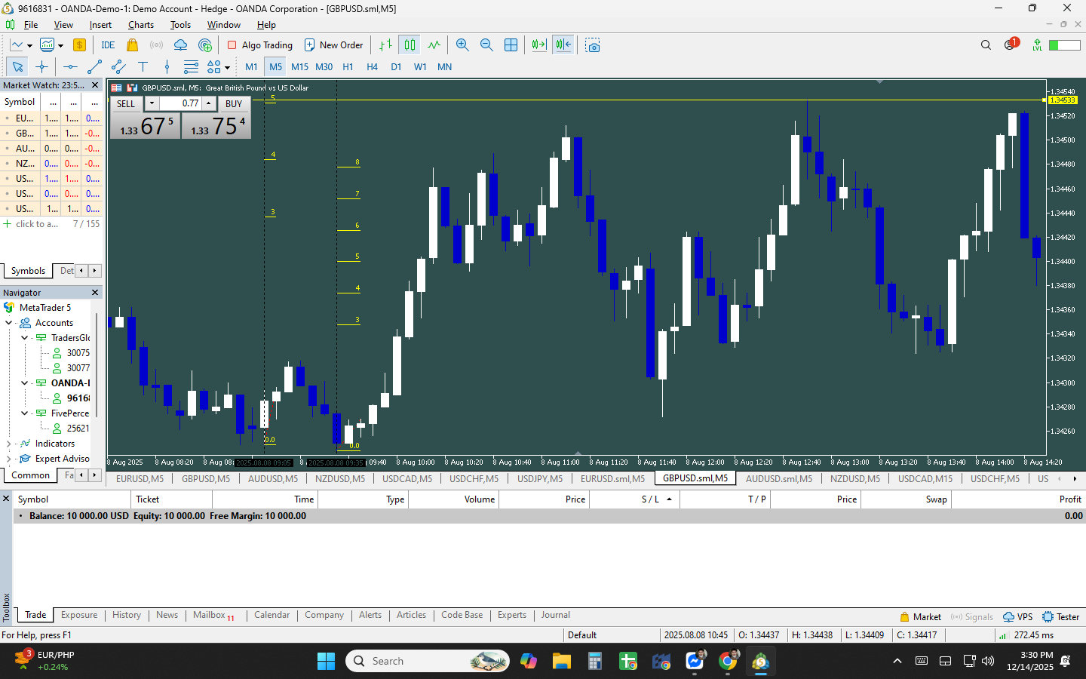Zoom in on the chart
The height and width of the screenshot is (679, 1086).
(x=462, y=45)
